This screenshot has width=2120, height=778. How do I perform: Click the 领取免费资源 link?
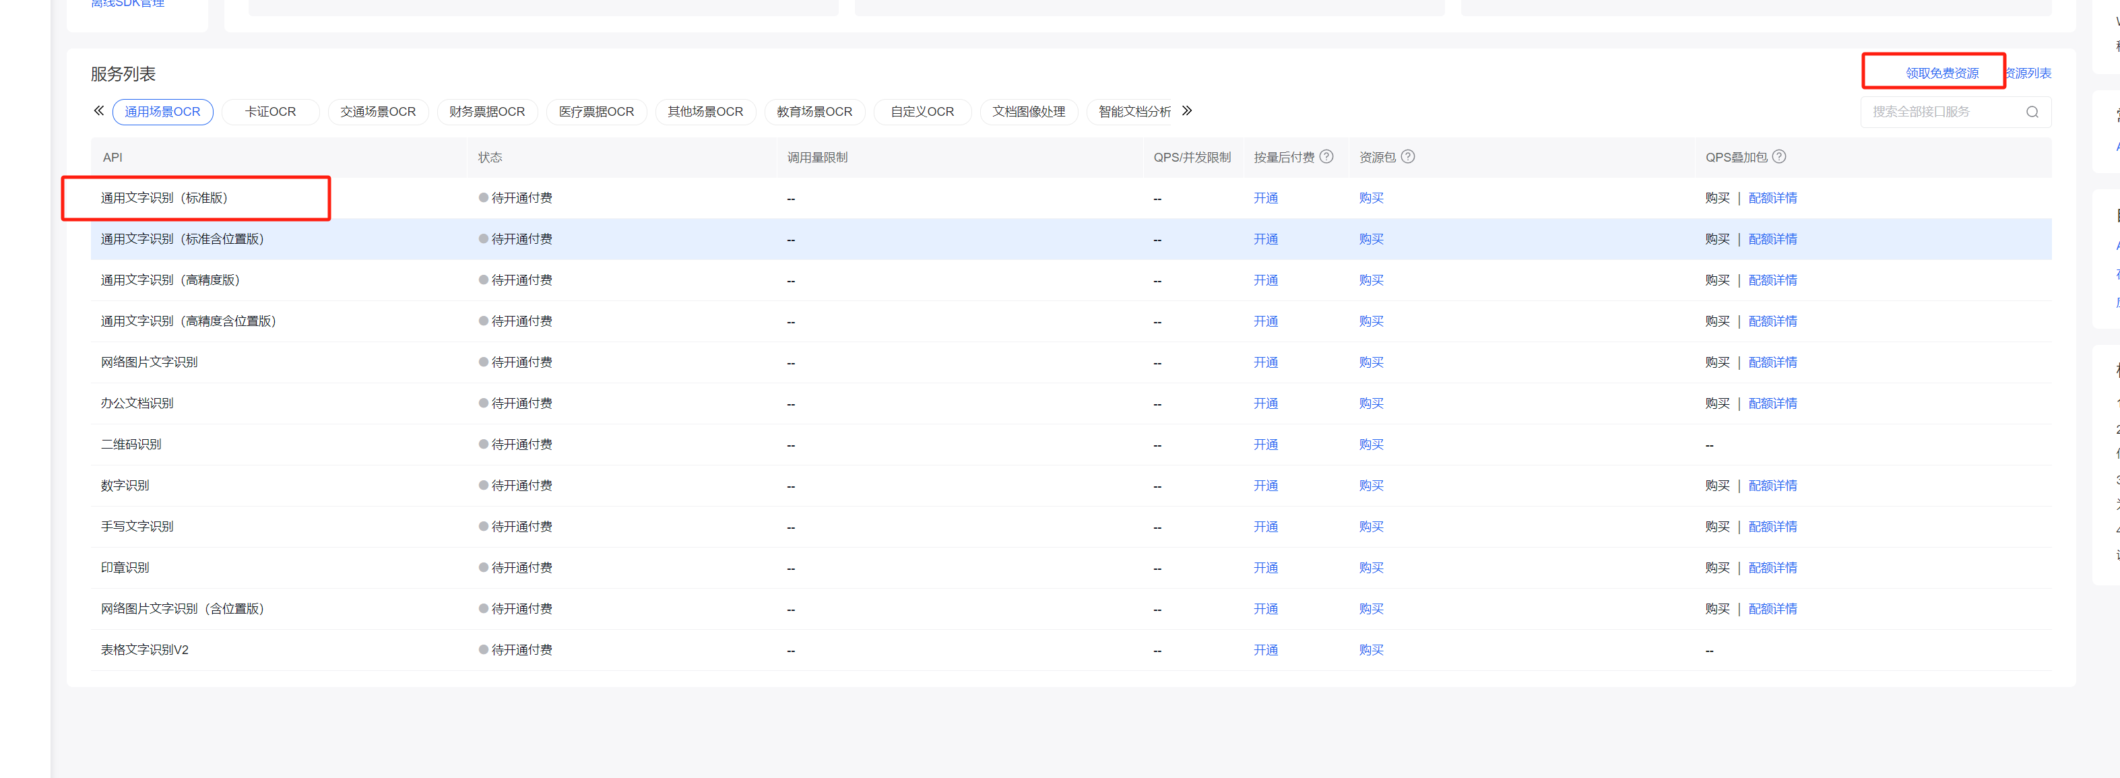[1941, 73]
